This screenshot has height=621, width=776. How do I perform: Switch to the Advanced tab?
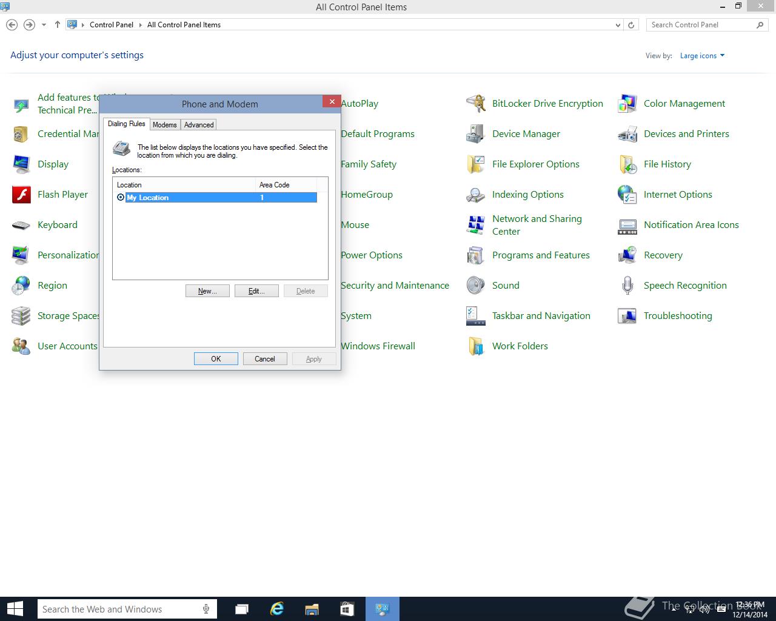click(x=199, y=125)
